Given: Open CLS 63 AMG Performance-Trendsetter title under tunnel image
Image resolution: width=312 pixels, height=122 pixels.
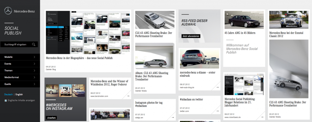Looking at the screenshot, I should (x=288, y=104).
